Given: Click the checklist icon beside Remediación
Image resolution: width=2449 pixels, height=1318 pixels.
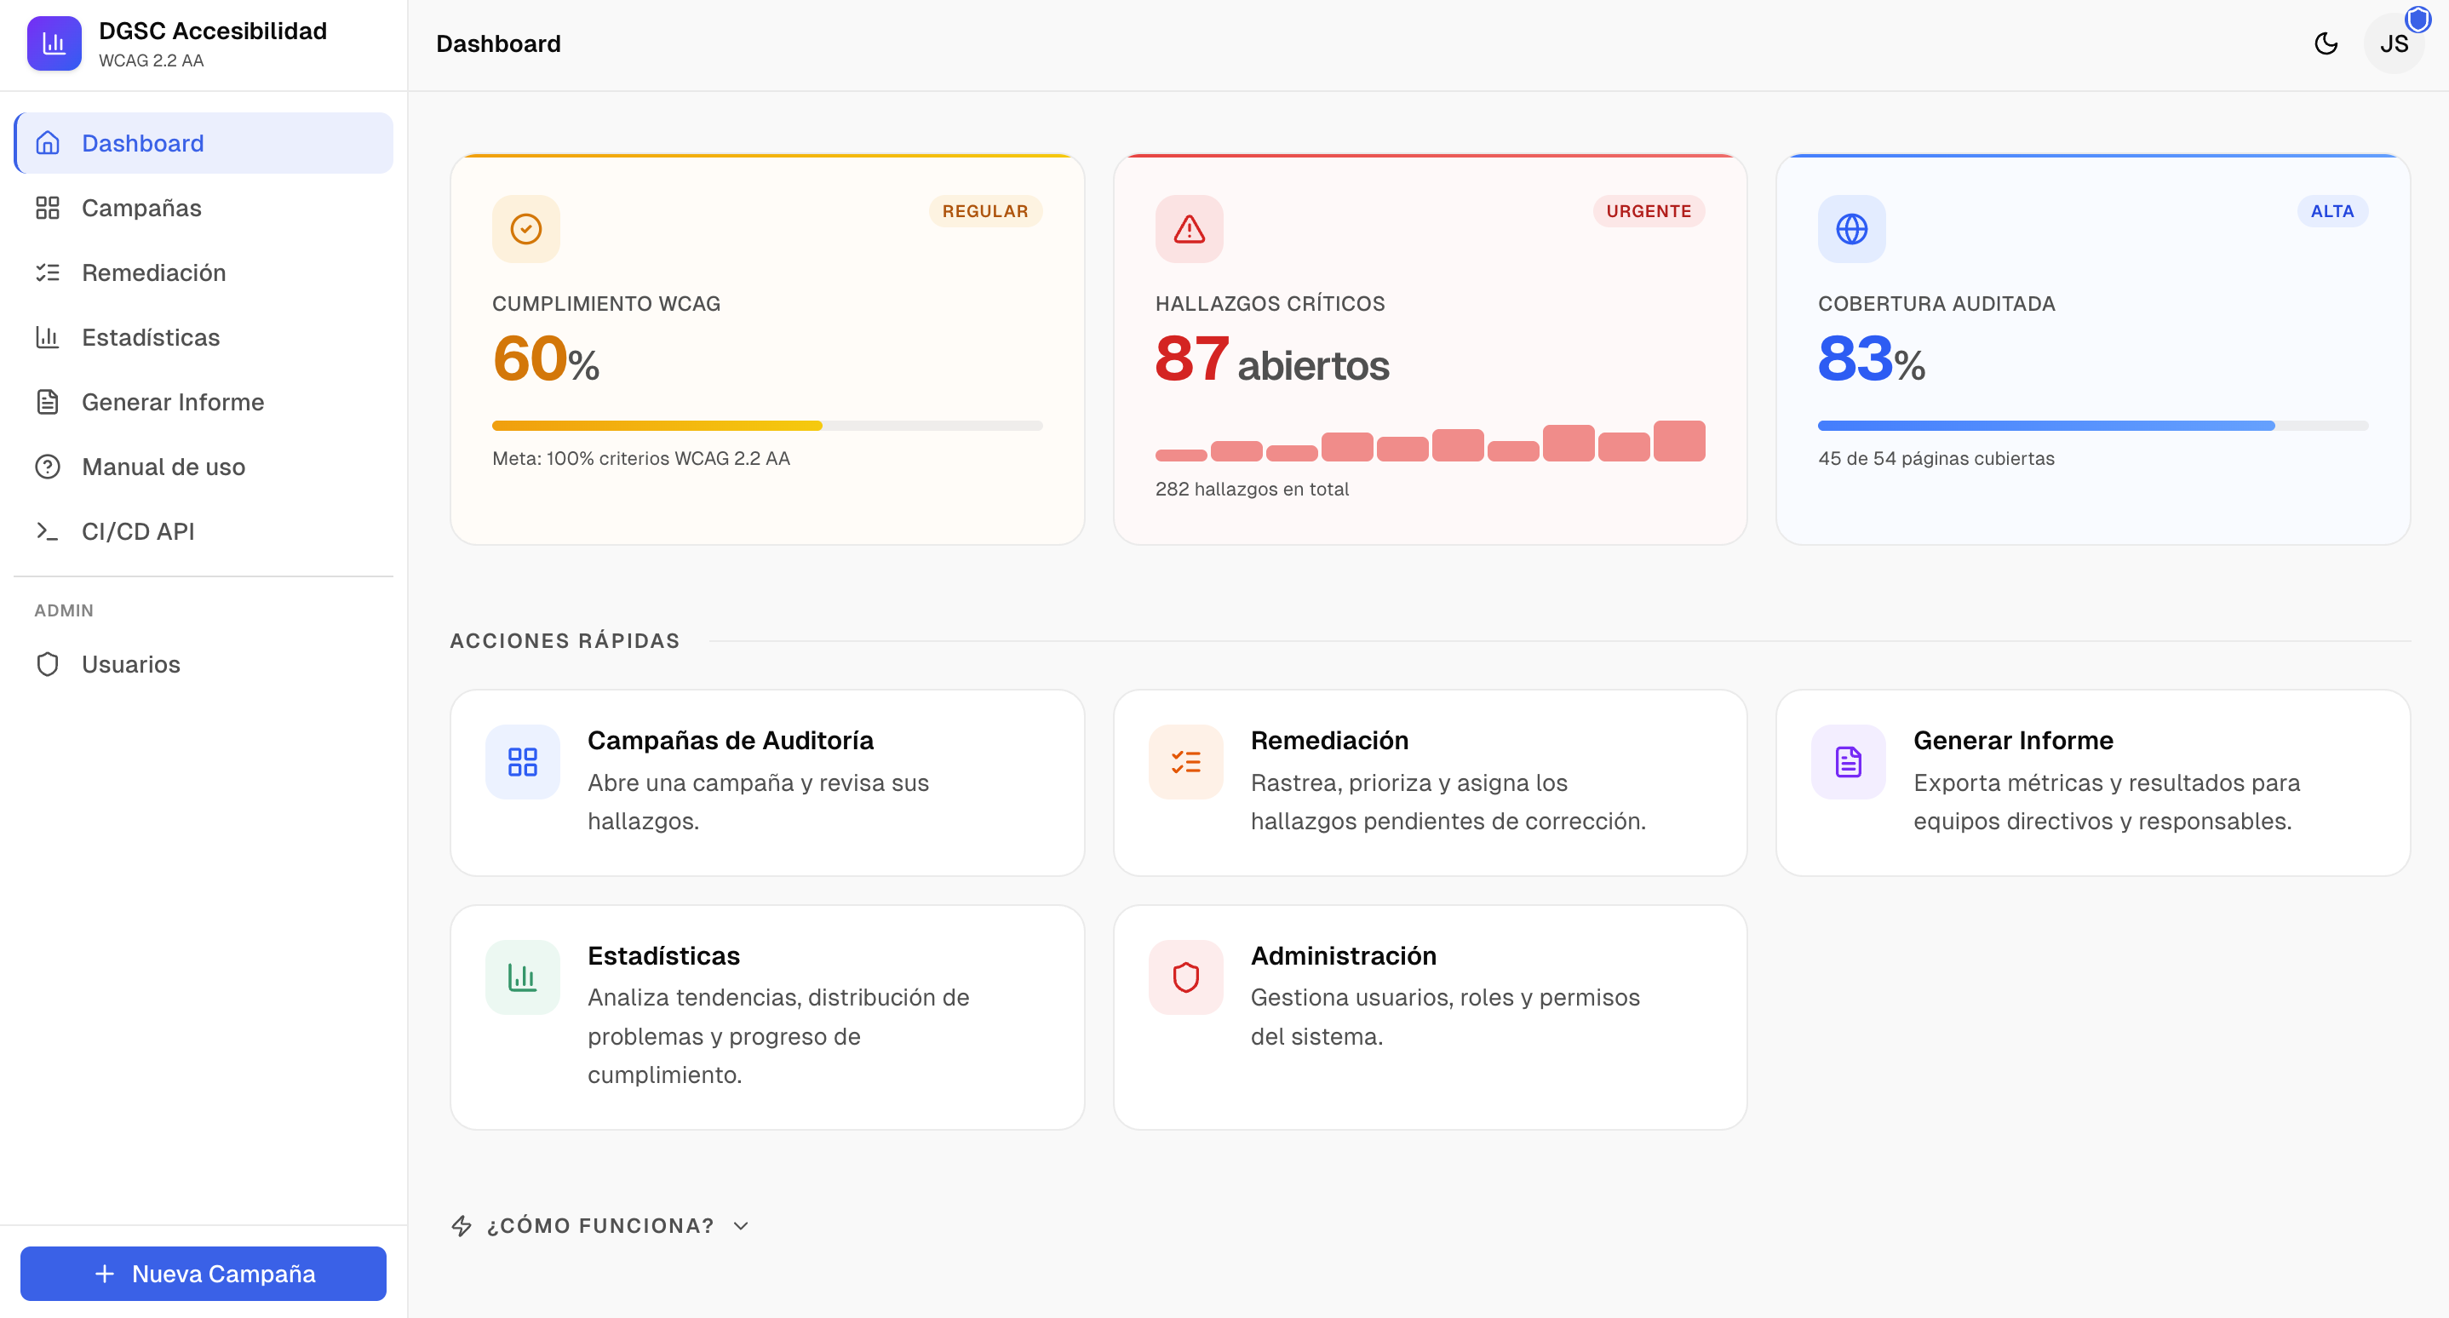Looking at the screenshot, I should point(48,272).
